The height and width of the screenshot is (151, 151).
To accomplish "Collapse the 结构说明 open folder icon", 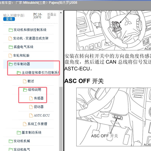I will pos(25,90).
